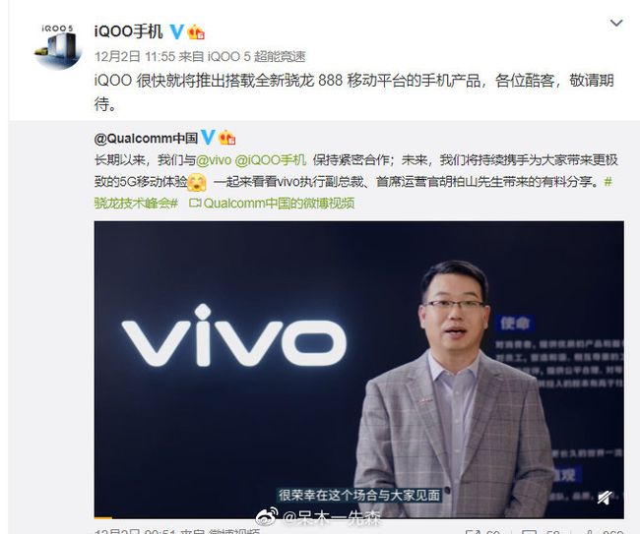640x534 pixels.
Task: Open the #骁龙技术峰会# hashtag topic
Action: [136, 203]
